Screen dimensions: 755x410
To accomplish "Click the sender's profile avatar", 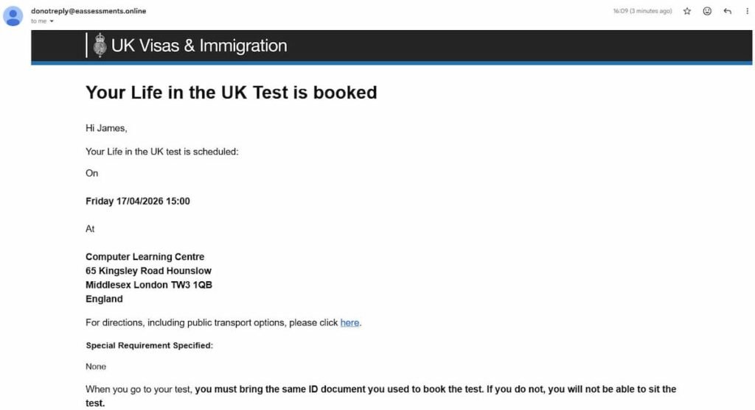I will tap(13, 15).
